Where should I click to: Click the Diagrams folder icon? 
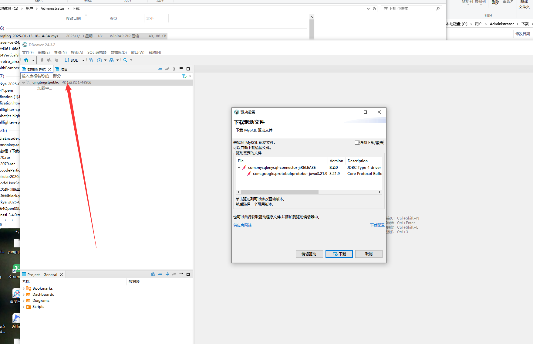29,301
